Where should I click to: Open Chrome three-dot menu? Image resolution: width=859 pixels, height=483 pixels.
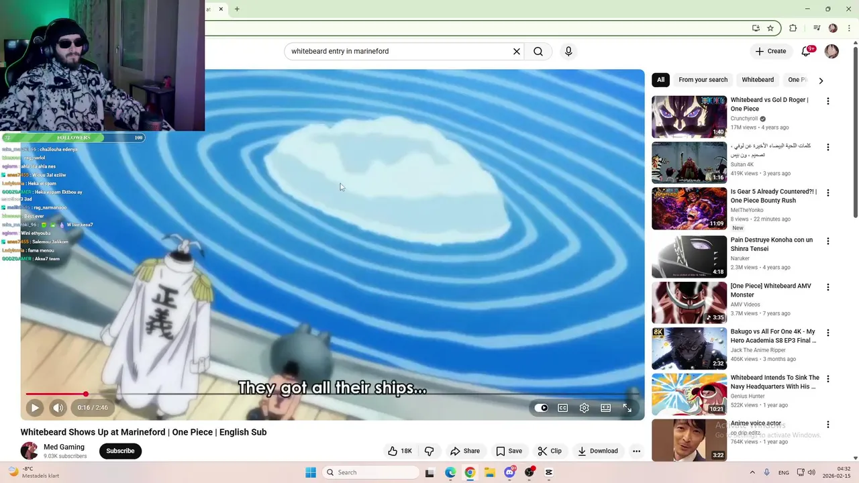point(848,28)
